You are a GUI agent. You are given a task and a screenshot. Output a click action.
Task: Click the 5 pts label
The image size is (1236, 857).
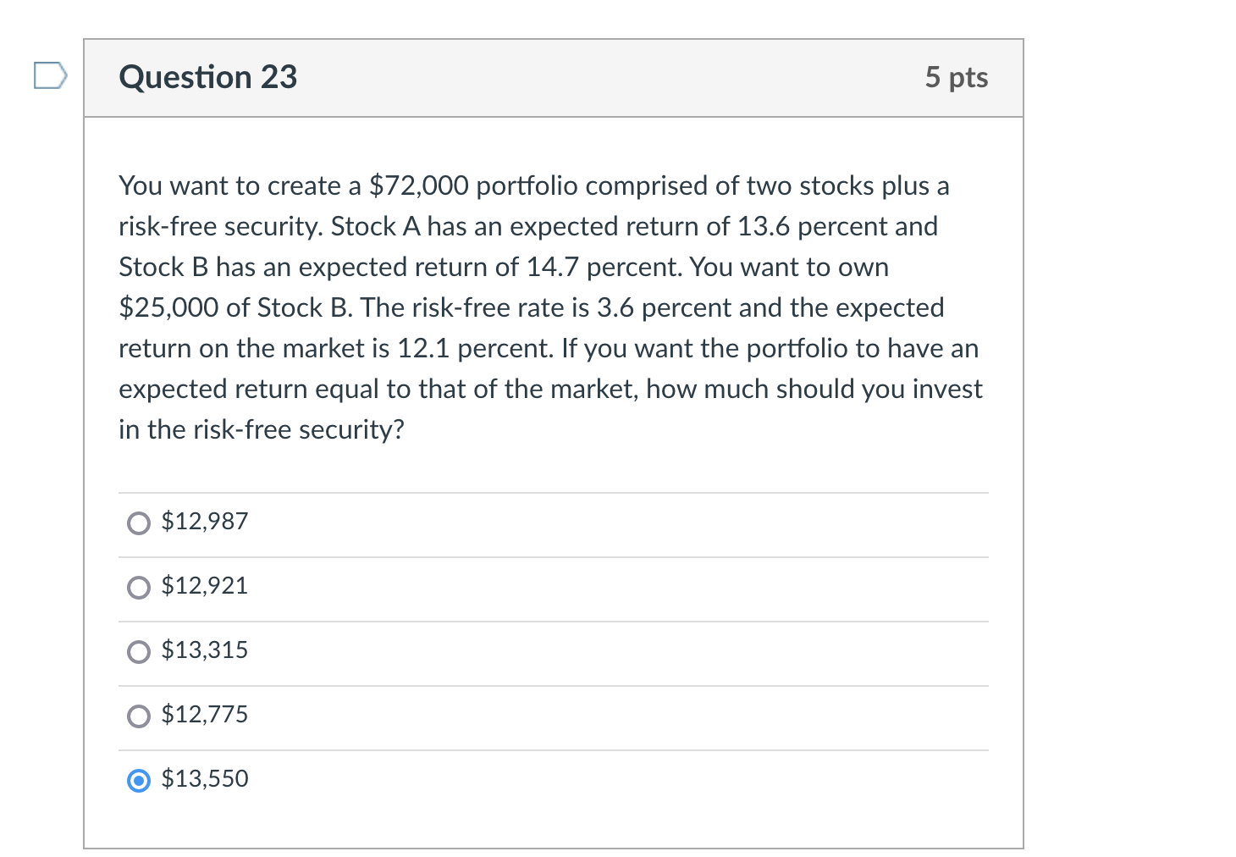coord(957,77)
